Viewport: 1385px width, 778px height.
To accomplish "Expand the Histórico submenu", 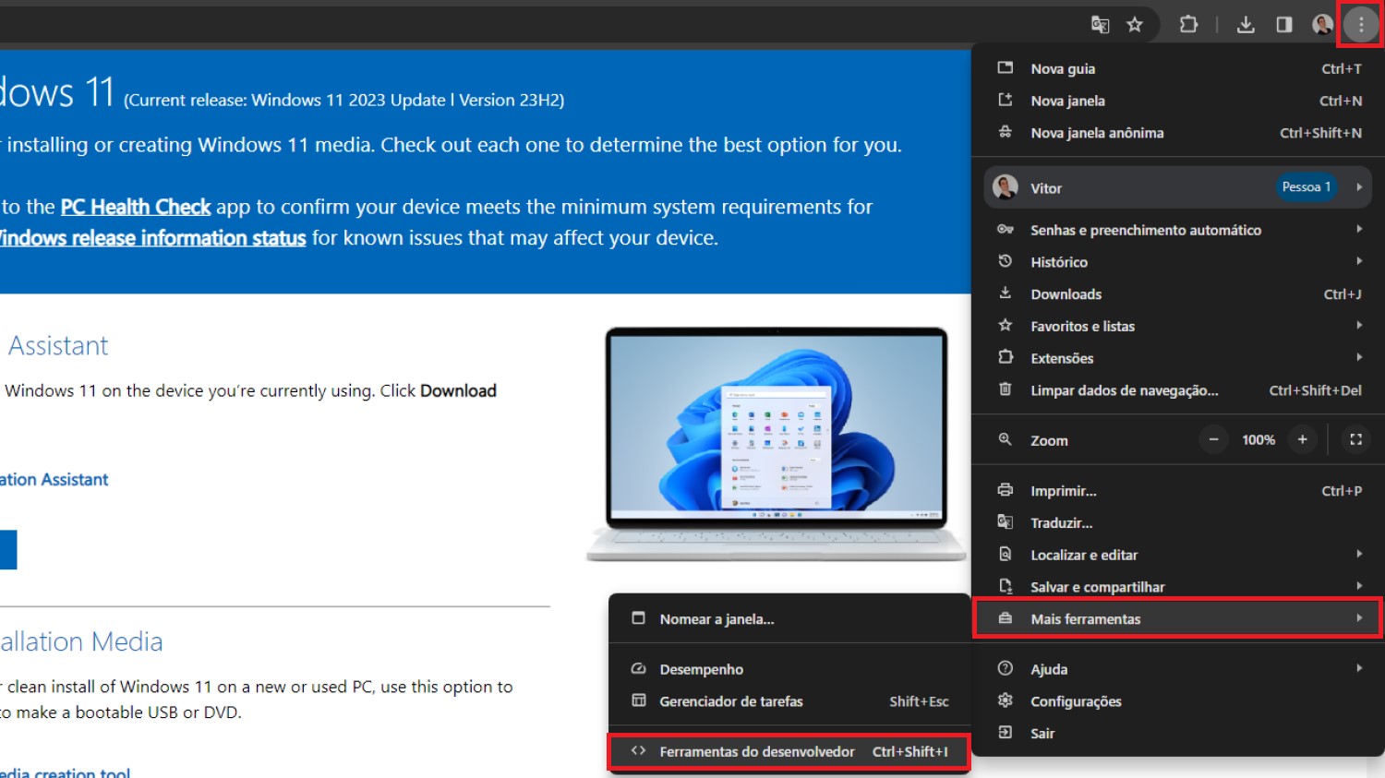I will pyautogui.click(x=1178, y=262).
